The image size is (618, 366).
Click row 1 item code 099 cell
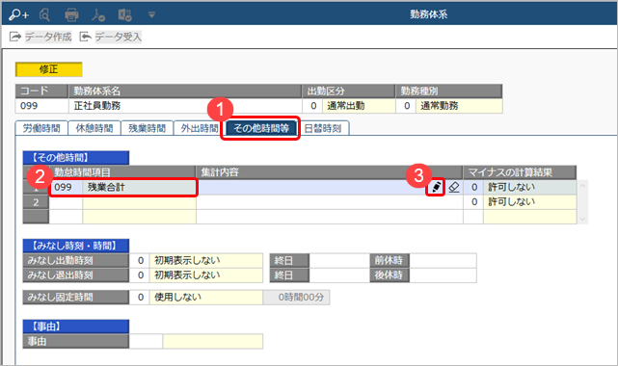click(66, 187)
